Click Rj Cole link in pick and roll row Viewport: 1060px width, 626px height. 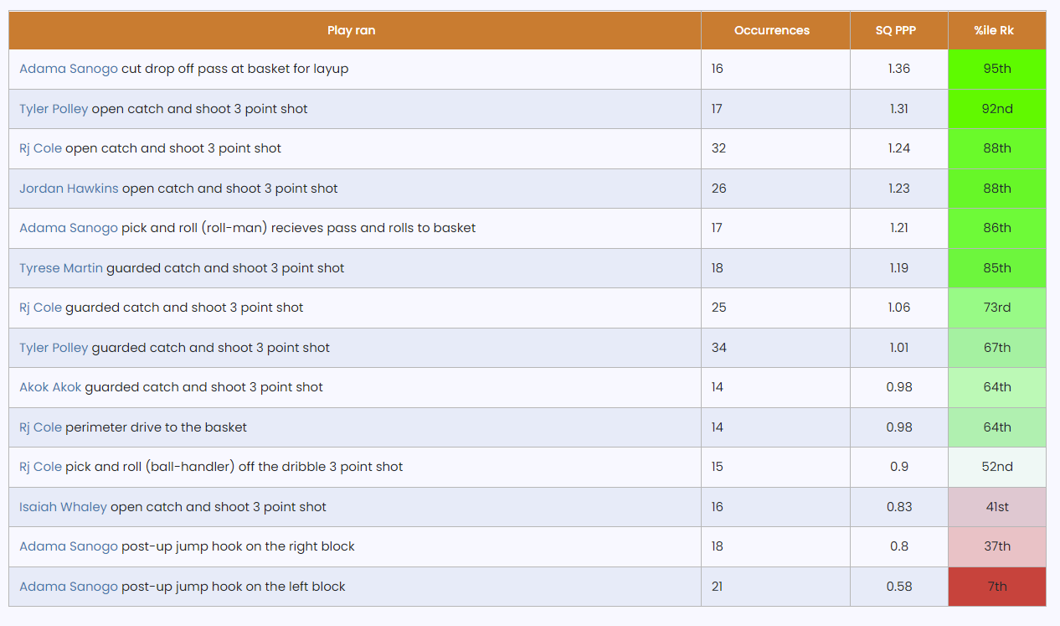click(x=40, y=467)
